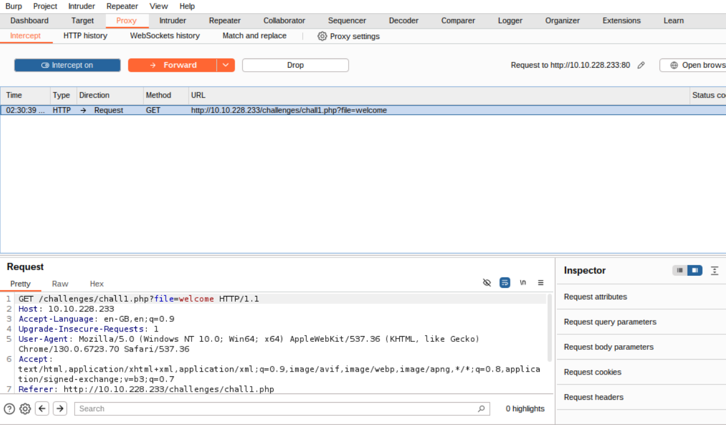This screenshot has width=726, height=425.
Task: Open the HTTP history subtab
Action: pos(85,36)
